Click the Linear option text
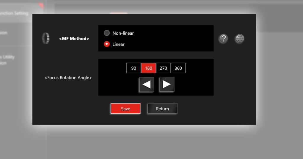The image size is (303, 159). pyautogui.click(x=118, y=44)
